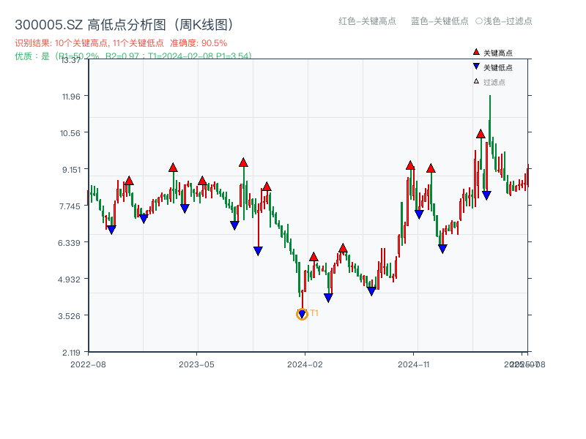The image size is (586, 439).
Task: Select the 2023-05 x-axis label
Action: (x=196, y=364)
